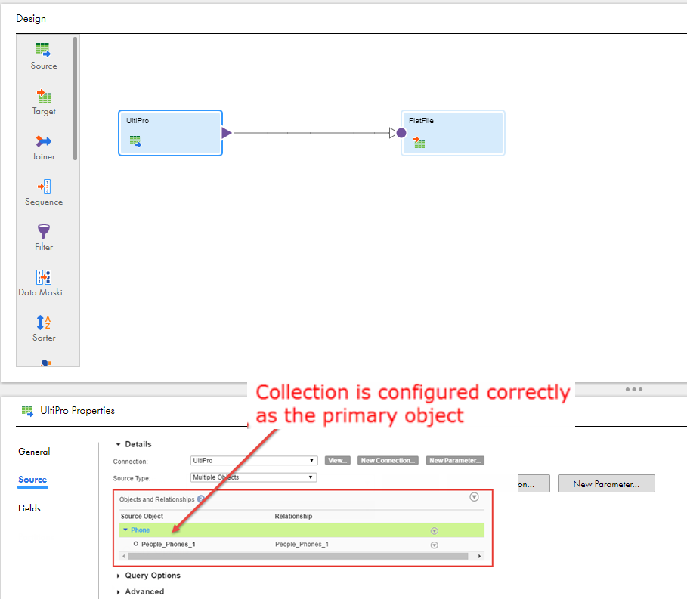The width and height of the screenshot is (687, 599).
Task: Click the Phone source object link
Action: [141, 530]
